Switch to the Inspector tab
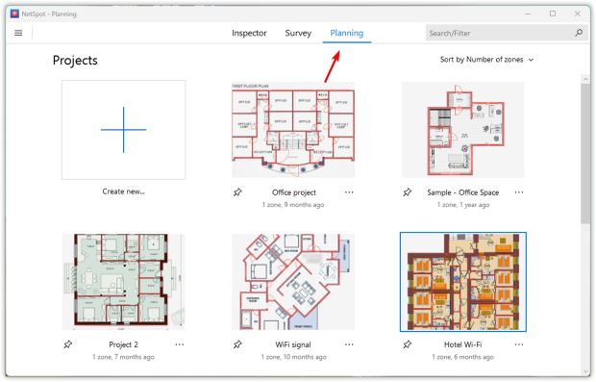This screenshot has height=382, width=596. point(249,33)
